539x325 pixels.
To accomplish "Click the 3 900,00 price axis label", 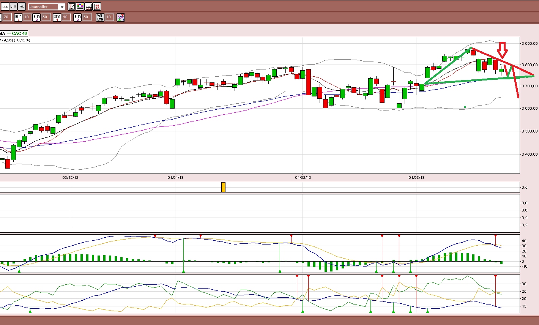I will point(530,44).
